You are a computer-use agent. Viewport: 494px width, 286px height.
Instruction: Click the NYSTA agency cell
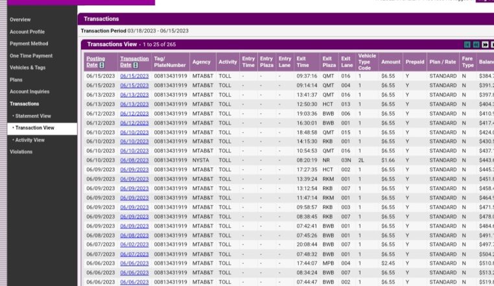click(201, 160)
